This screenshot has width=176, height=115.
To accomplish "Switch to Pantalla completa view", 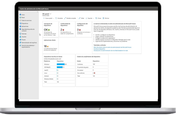I will (70, 18).
